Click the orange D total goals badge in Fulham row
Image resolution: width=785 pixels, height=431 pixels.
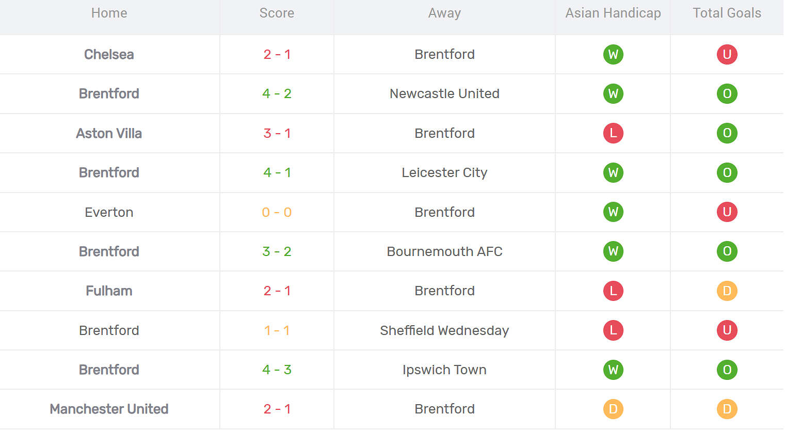point(727,291)
